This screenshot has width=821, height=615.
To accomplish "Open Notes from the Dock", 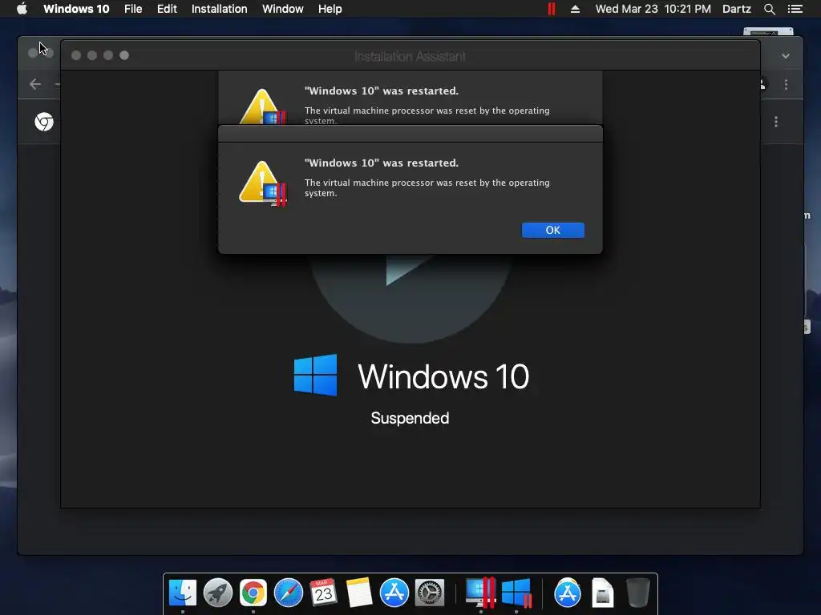I will [358, 593].
